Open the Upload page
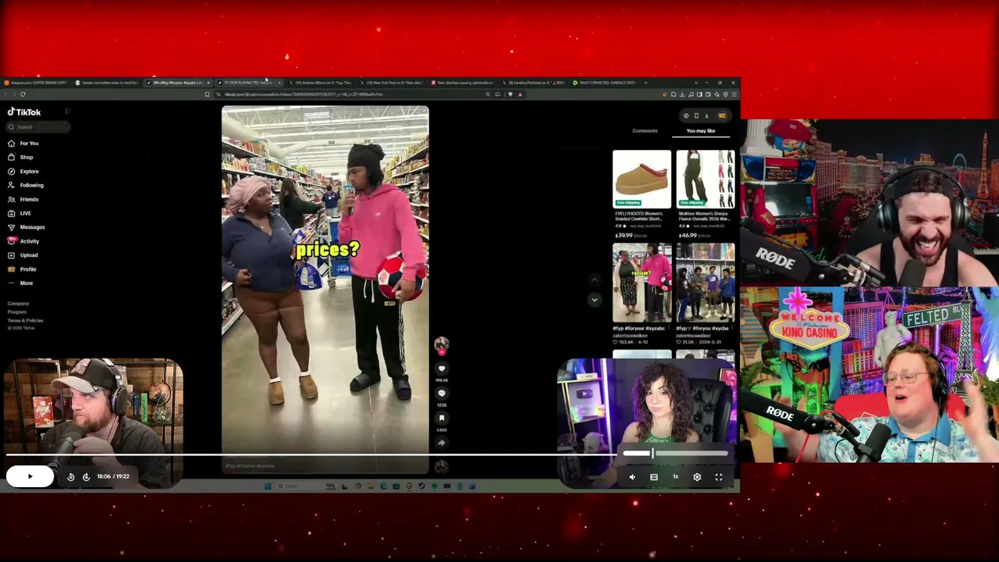This screenshot has height=562, width=999. pos(23,256)
